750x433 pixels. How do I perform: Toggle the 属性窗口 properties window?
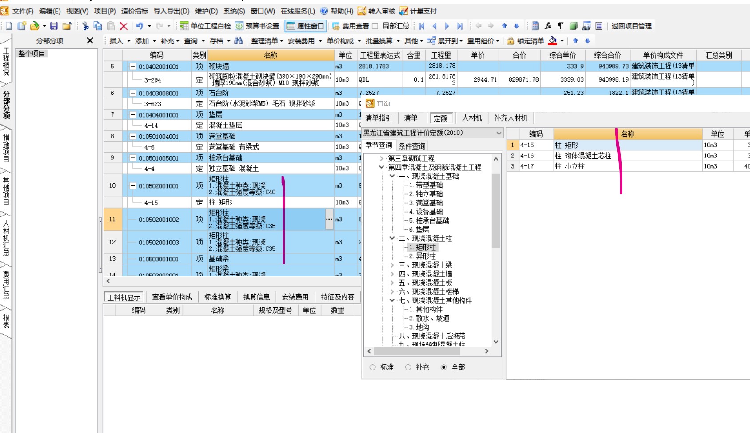[306, 26]
